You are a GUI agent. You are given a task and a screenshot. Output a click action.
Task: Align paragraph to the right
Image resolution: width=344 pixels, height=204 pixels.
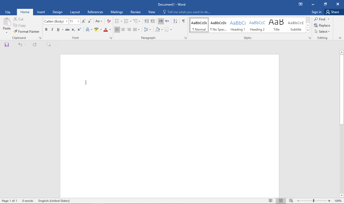(129, 29)
